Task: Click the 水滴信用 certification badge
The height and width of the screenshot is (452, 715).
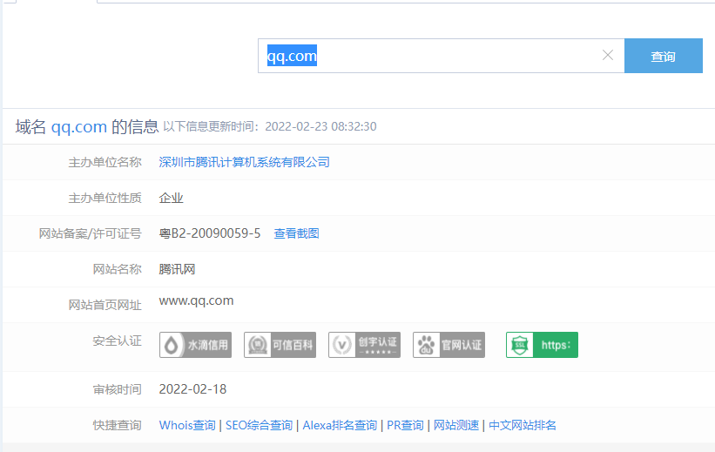Action: point(196,345)
